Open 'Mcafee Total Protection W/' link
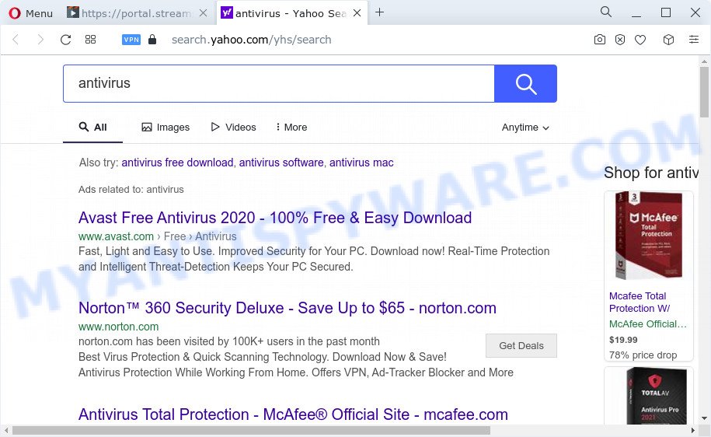Image resolution: width=711 pixels, height=437 pixels. coord(640,302)
